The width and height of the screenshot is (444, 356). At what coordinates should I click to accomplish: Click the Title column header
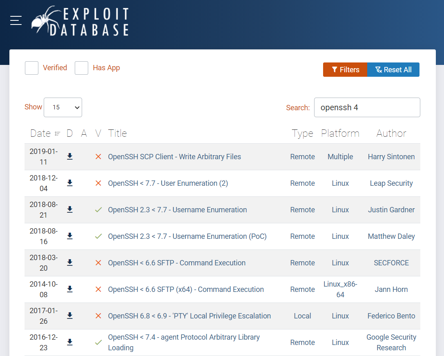click(118, 133)
